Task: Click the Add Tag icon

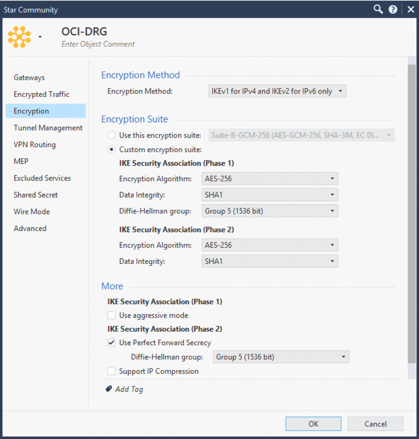Action: (109, 389)
